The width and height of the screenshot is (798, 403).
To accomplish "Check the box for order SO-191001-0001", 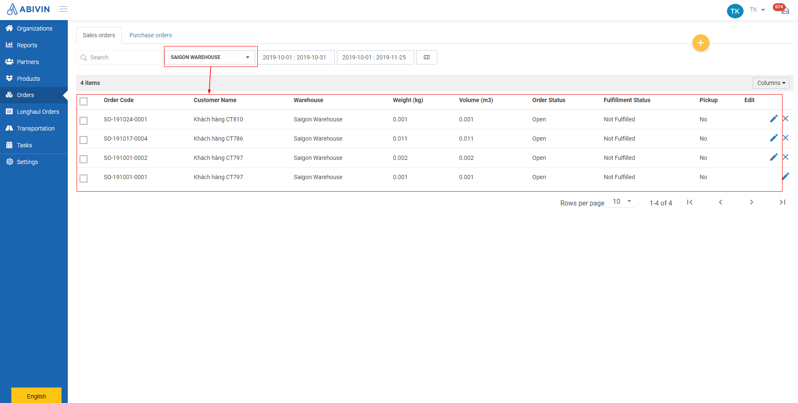I will pyautogui.click(x=84, y=178).
